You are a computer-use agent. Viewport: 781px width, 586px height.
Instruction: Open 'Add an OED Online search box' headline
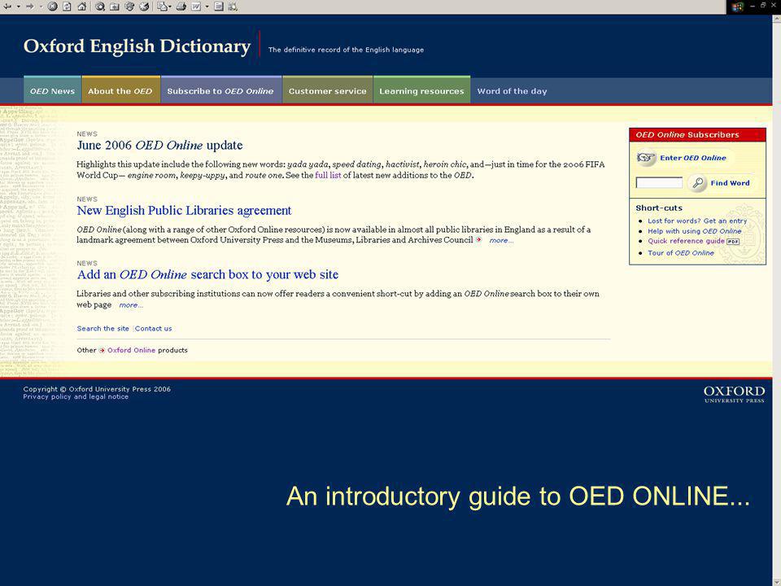pos(207,274)
